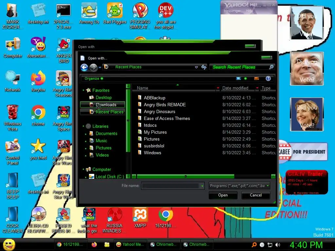Click the 4:40 PM taskbar clock

click(306, 245)
